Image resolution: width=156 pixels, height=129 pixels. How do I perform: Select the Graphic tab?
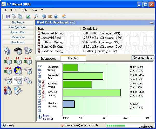[x=73, y=58]
